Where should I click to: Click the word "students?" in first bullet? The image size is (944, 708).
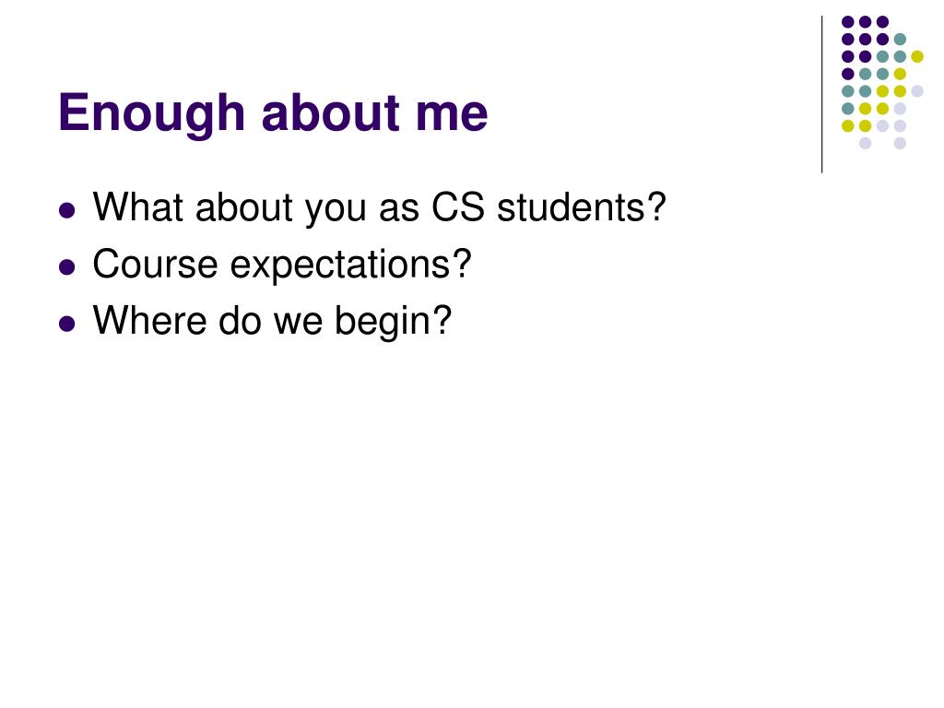pyautogui.click(x=582, y=207)
